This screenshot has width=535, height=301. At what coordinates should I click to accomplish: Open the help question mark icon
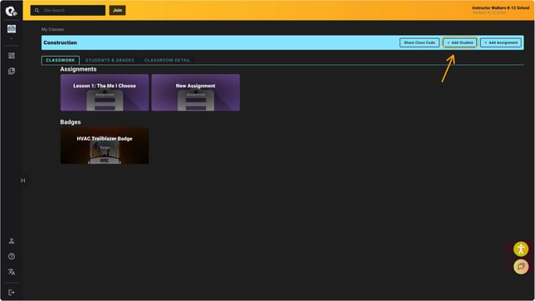pyautogui.click(x=12, y=256)
